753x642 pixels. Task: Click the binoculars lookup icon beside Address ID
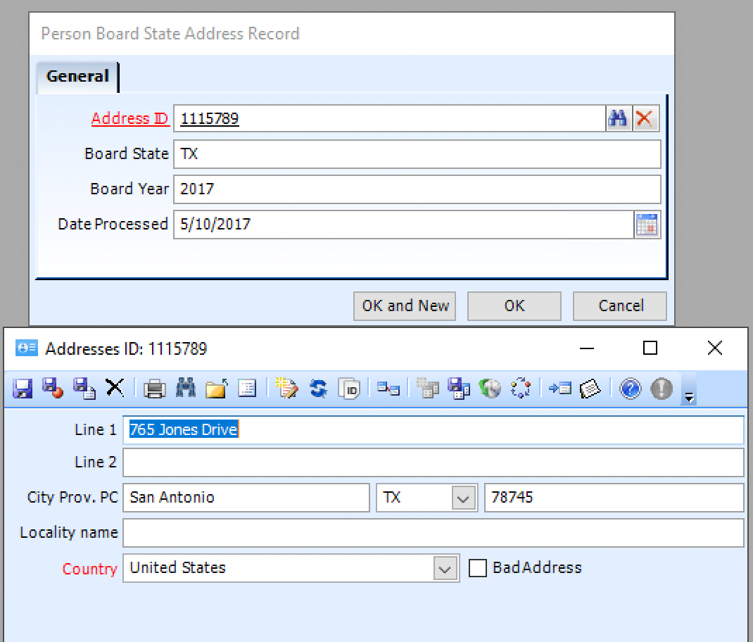619,118
